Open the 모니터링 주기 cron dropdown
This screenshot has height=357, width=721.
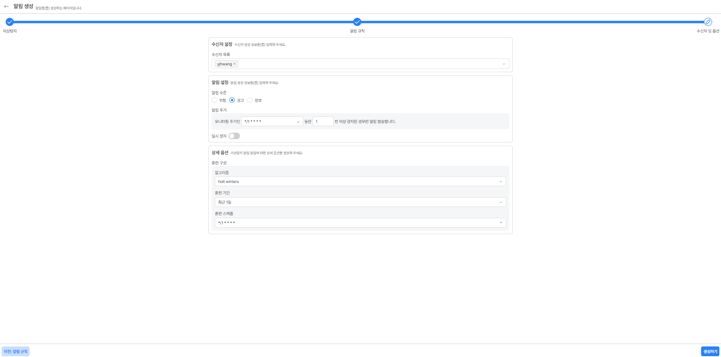click(x=272, y=121)
